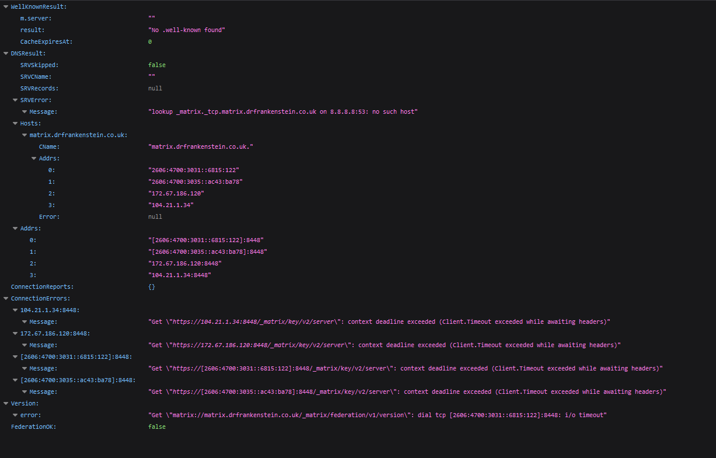Collapse the Hosts tree node

pos(15,123)
